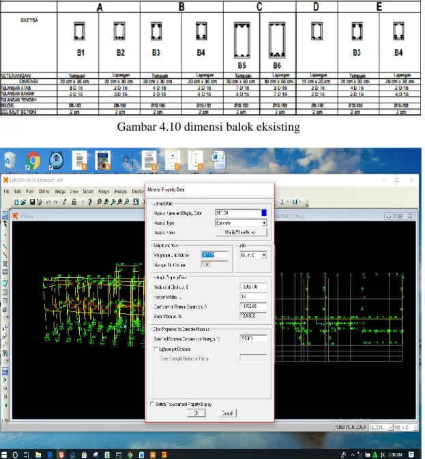Show hidden tray icons chevron
The image size is (425, 459).
click(353, 455)
